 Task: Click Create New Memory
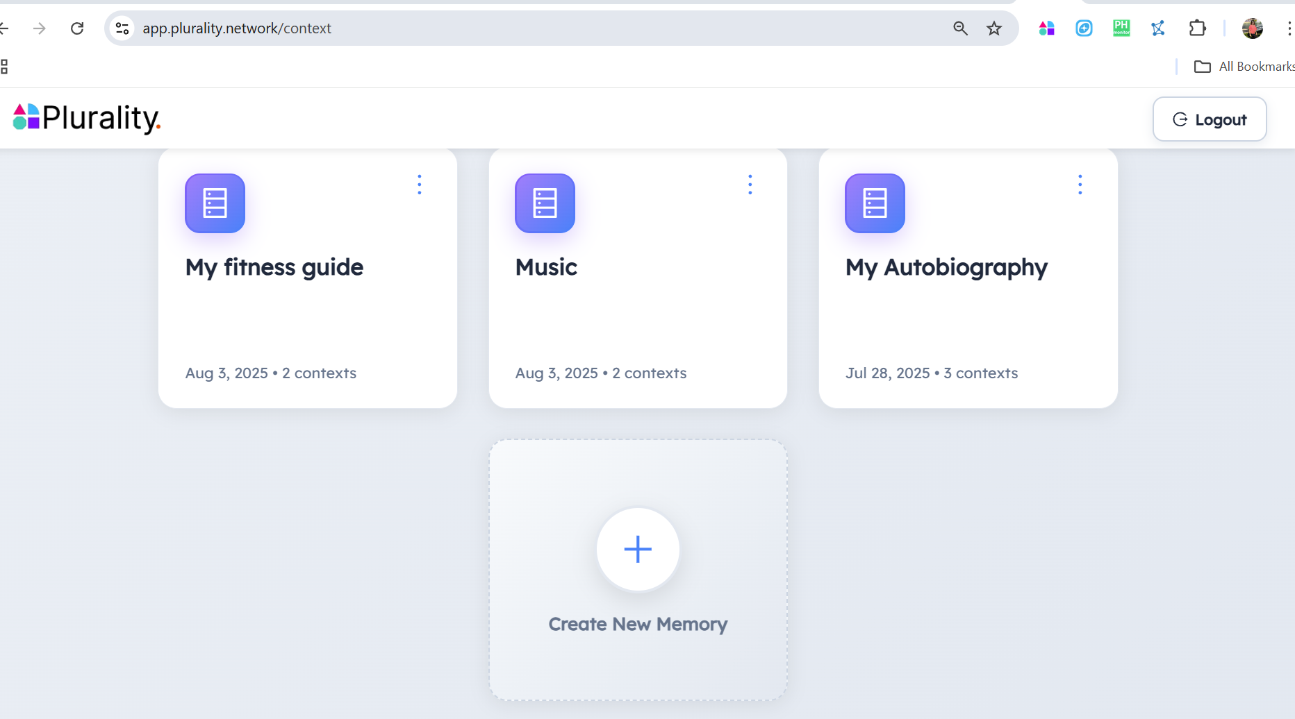(638, 569)
